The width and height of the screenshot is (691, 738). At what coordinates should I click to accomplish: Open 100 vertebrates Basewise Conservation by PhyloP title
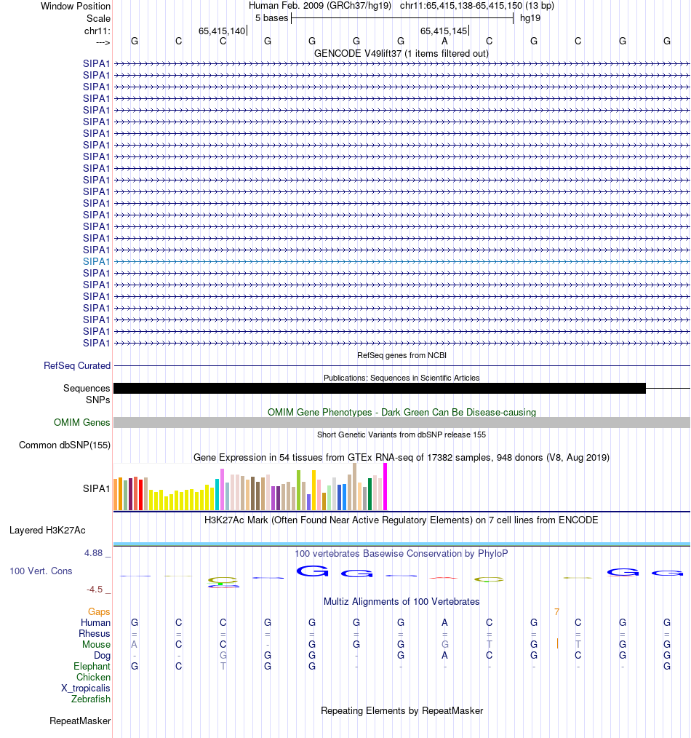tap(402, 553)
